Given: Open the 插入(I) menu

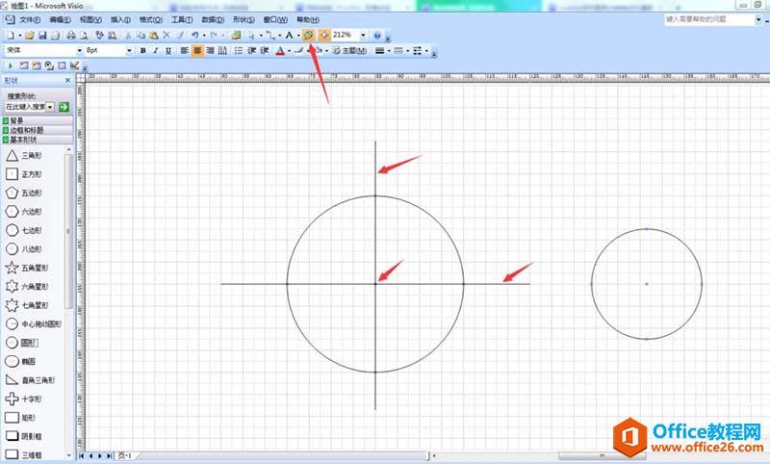Looking at the screenshot, I should click(120, 19).
